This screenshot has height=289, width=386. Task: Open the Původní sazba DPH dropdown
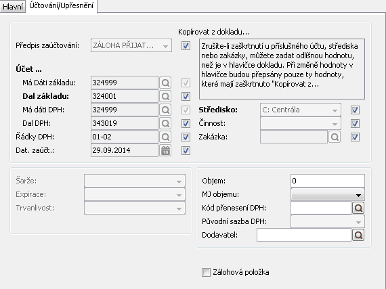(328, 221)
